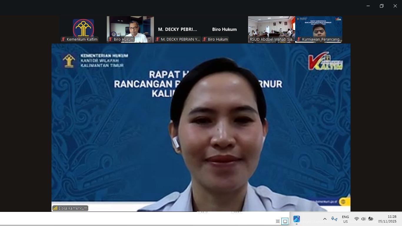The image size is (402, 226).
Task: Click the muted mic icon beside M. DECKY PEBRIAN
Action: pos(157,39)
